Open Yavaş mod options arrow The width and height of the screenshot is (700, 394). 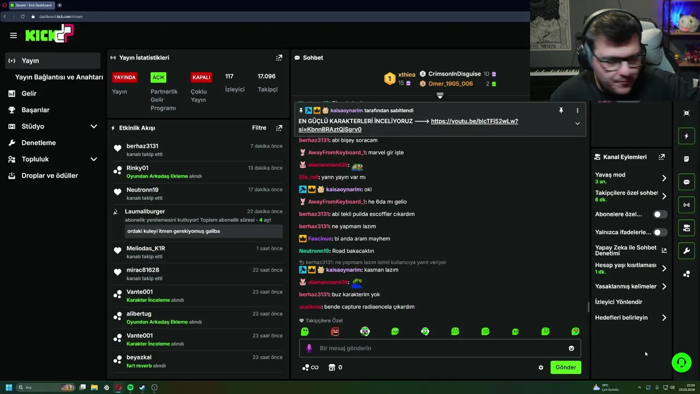coord(664,178)
